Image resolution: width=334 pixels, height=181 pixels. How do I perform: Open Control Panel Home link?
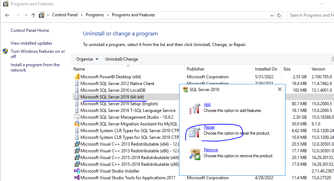click(30, 30)
